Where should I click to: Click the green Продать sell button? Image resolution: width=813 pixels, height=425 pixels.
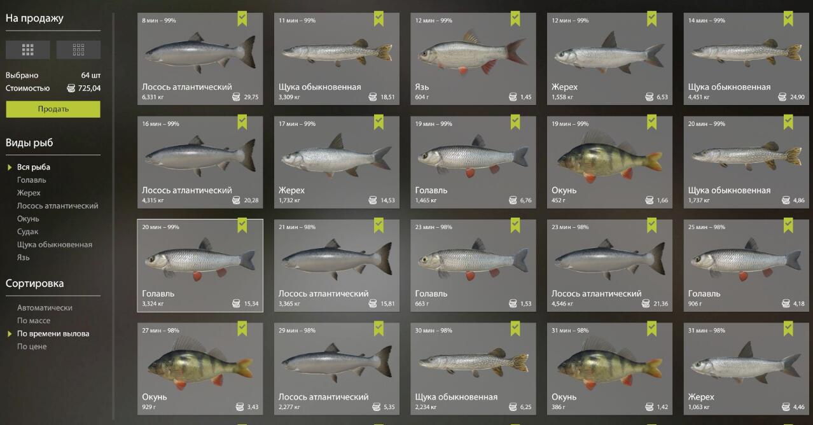tap(53, 109)
